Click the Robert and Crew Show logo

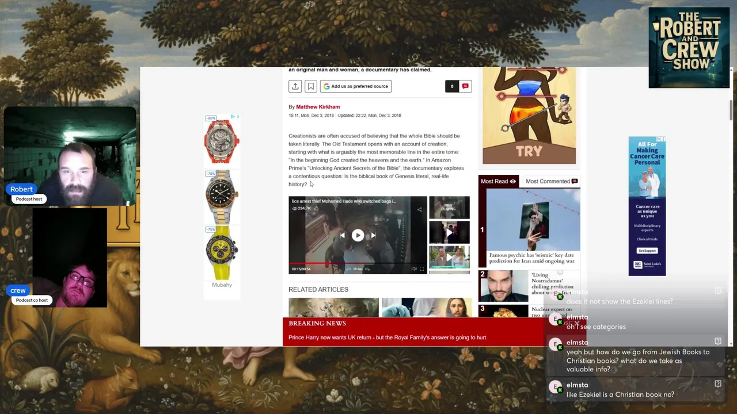689,48
